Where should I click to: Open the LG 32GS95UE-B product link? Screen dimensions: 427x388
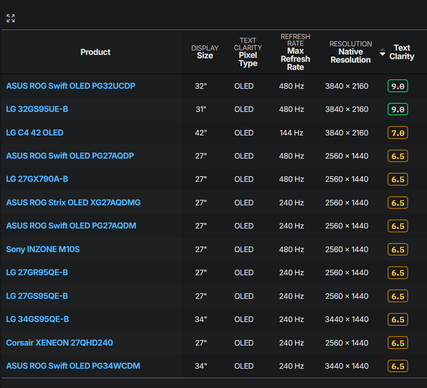click(37, 109)
